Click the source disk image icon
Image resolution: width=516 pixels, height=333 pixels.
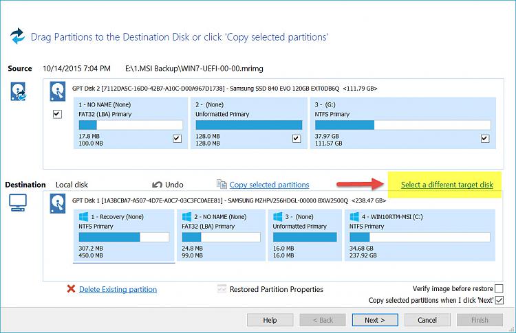tap(18, 93)
